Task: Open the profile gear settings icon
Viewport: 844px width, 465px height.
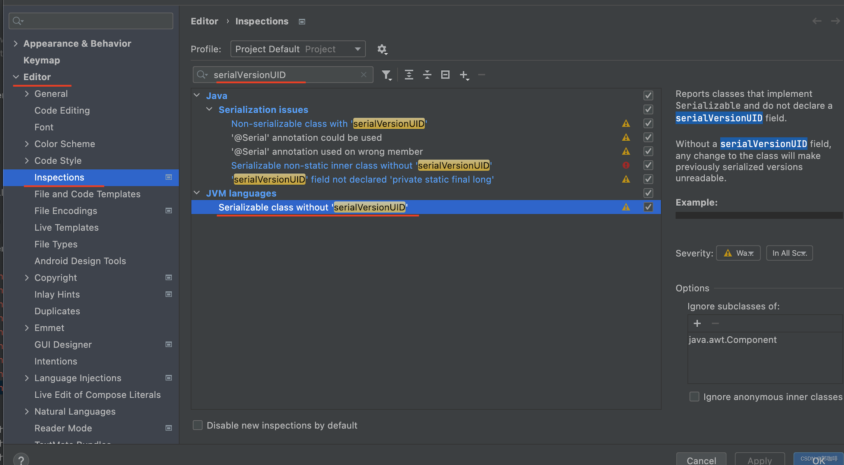Action: 382,49
